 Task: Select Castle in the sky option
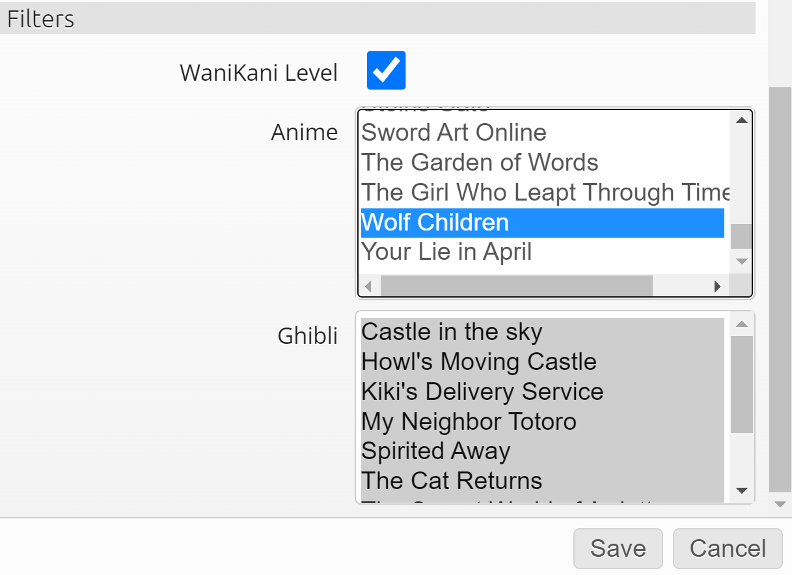pyautogui.click(x=452, y=332)
